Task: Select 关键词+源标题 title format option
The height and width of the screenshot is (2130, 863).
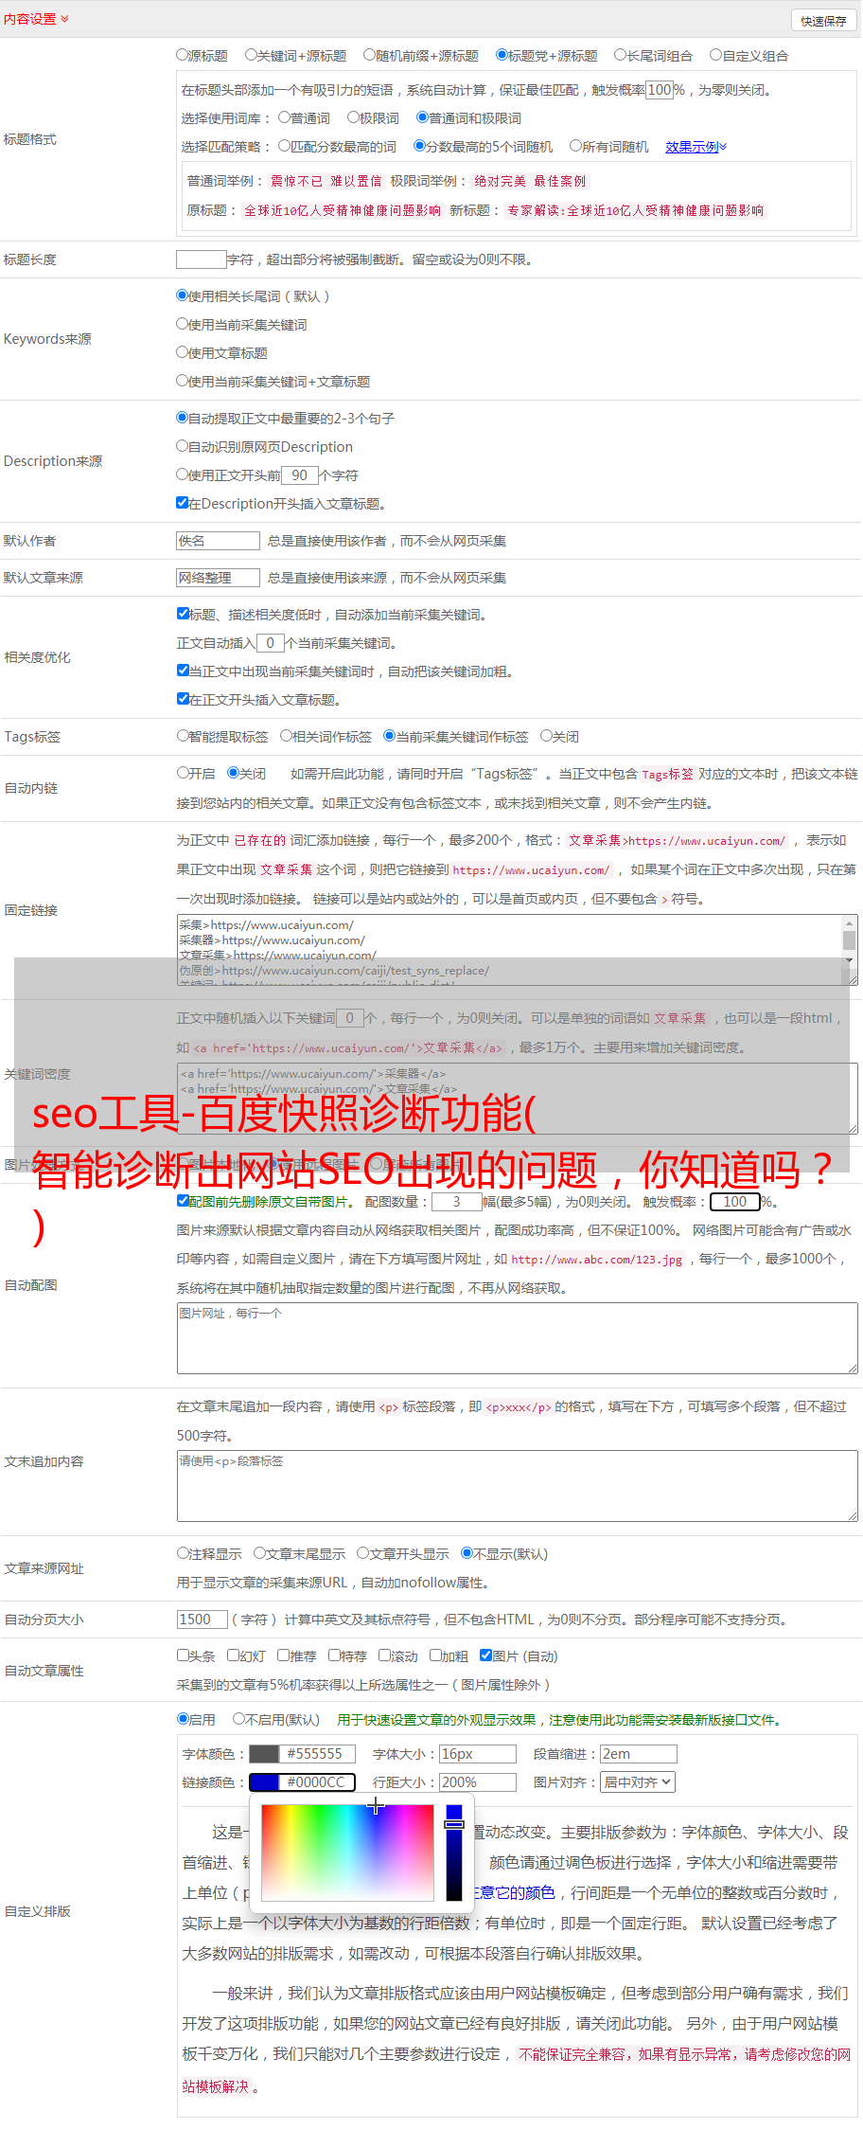Action: [x=251, y=55]
